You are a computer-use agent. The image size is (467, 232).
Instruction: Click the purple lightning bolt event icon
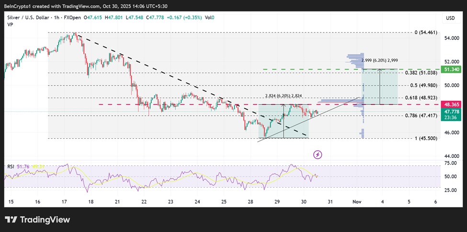pos(318,155)
